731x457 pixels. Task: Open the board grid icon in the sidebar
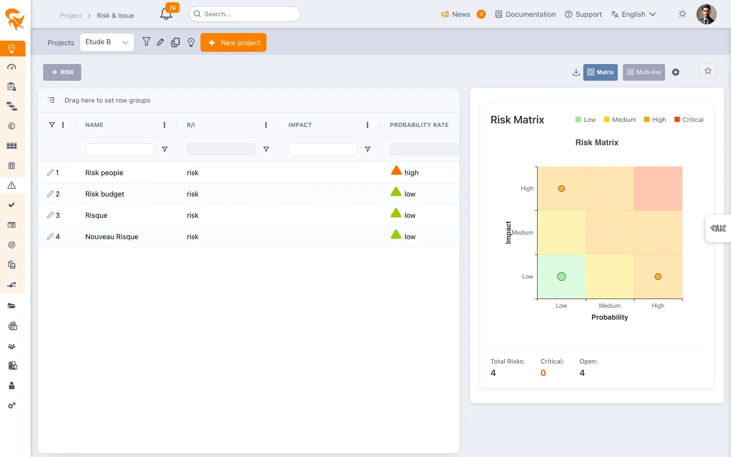[12, 146]
